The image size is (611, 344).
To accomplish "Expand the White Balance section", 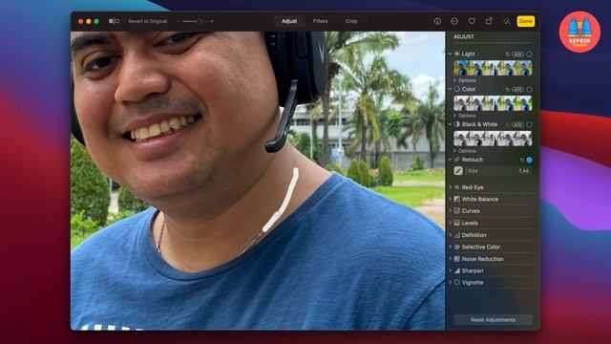I will click(x=451, y=199).
